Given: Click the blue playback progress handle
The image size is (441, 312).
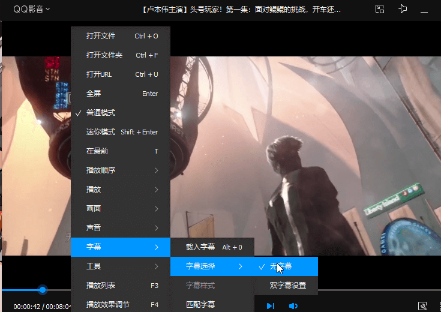Looking at the screenshot, I should click(x=43, y=290).
